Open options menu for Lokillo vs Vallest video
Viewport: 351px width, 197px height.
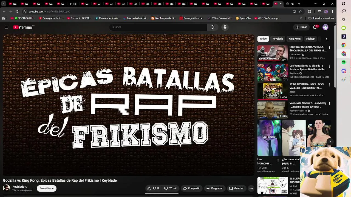click(329, 85)
